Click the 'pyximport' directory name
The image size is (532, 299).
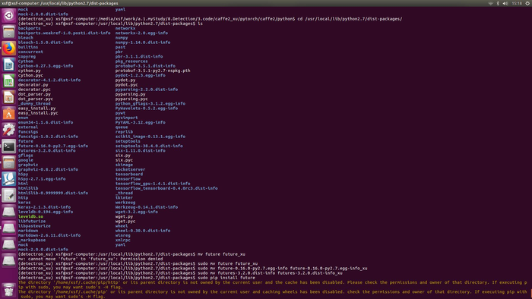coord(127,118)
